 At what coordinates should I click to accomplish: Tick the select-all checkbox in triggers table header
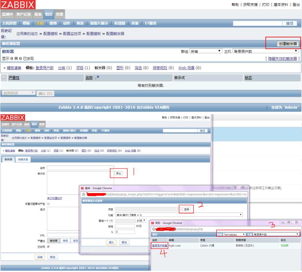point(4,77)
